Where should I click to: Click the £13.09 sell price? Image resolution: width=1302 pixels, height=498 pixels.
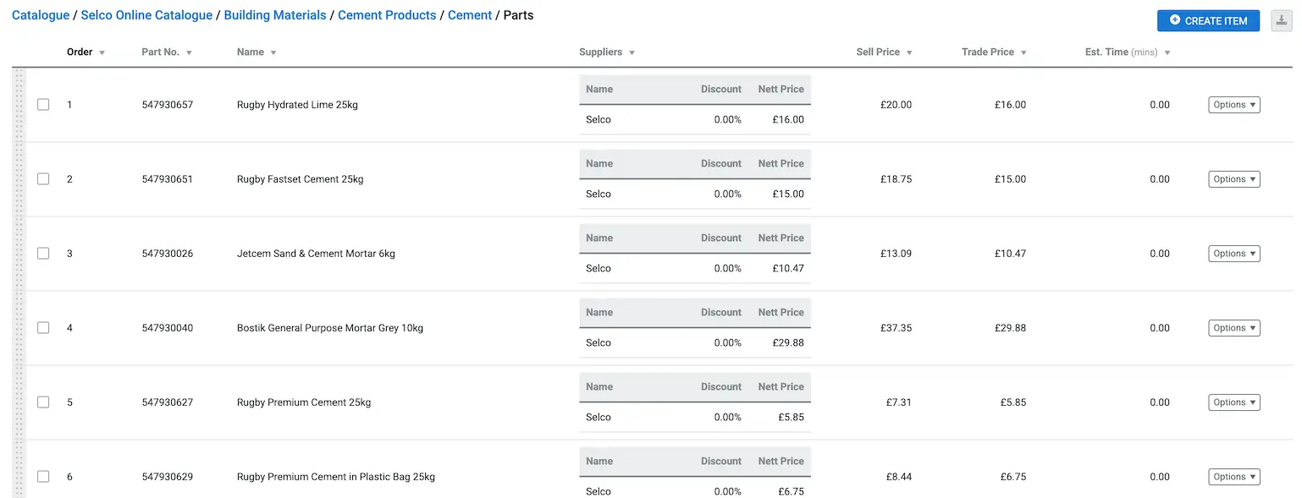(896, 254)
